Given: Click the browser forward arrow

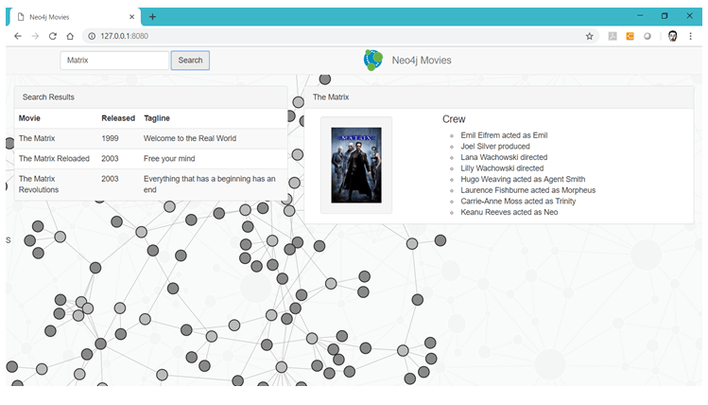Looking at the screenshot, I should (x=35, y=36).
